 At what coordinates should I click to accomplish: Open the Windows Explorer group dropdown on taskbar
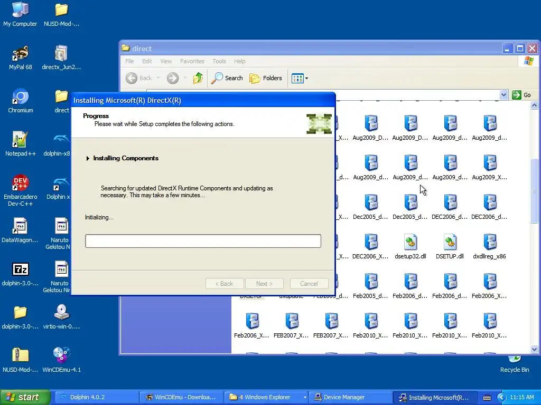305,398
